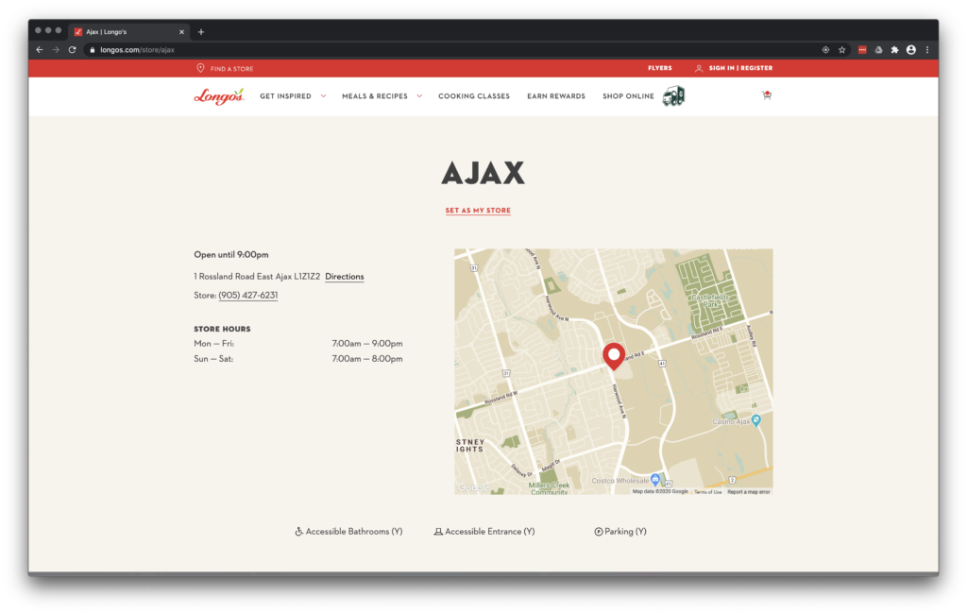Go back to the previous page
This screenshot has width=967, height=614.
click(x=40, y=50)
